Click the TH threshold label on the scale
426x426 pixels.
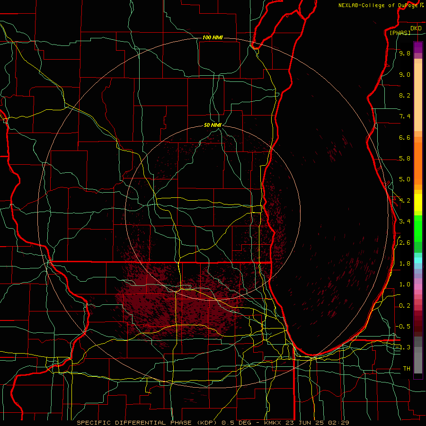(407, 369)
